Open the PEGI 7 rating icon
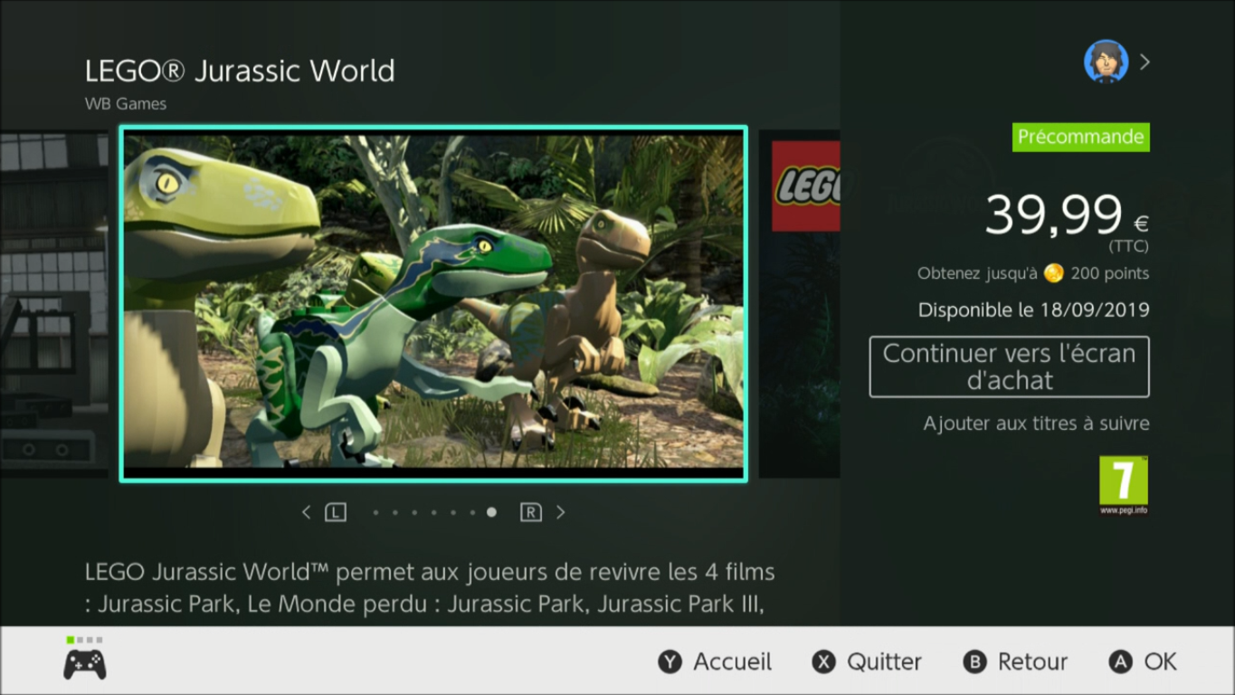Screen dimensions: 1235x695 [1124, 485]
